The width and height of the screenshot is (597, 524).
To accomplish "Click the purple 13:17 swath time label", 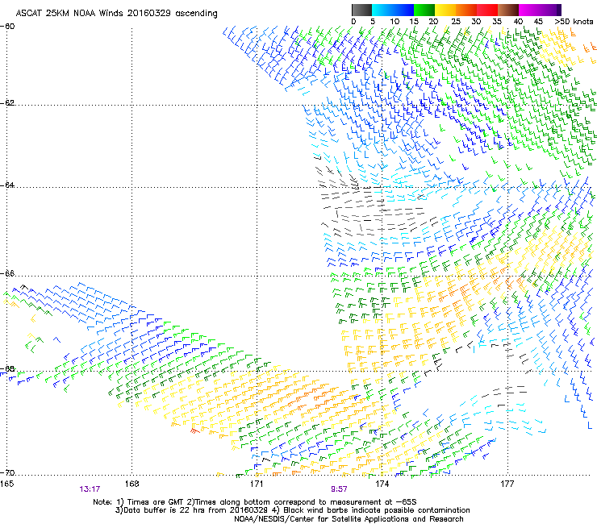I will coord(90,489).
